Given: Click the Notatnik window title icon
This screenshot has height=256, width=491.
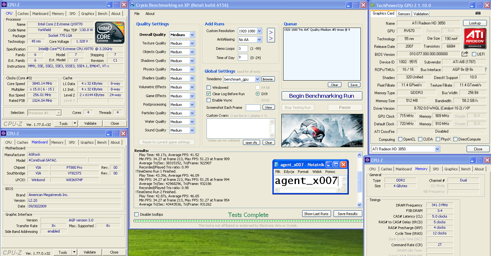Looking at the screenshot, I should click(x=276, y=165).
